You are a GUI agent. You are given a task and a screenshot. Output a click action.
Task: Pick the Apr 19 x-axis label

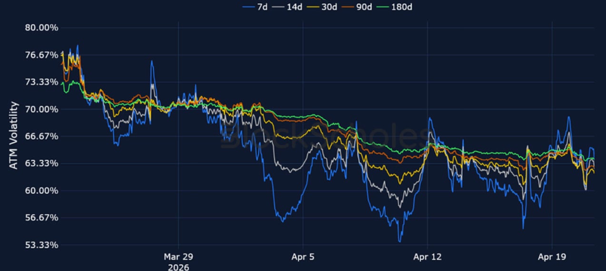[552, 257]
